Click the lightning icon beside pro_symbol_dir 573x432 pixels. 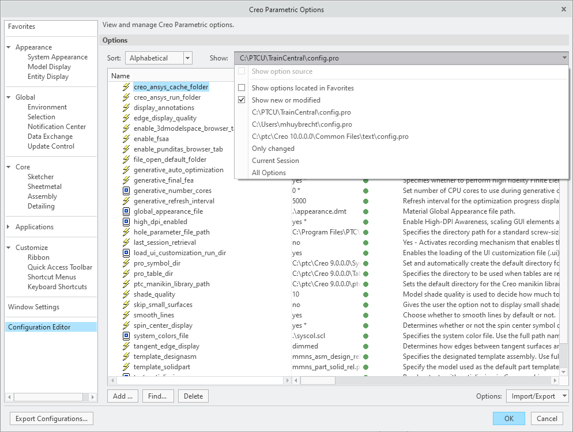point(126,263)
